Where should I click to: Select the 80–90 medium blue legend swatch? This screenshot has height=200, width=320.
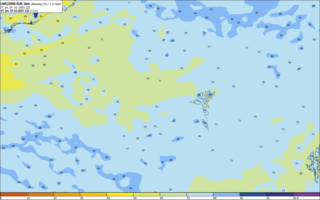pos(226,194)
